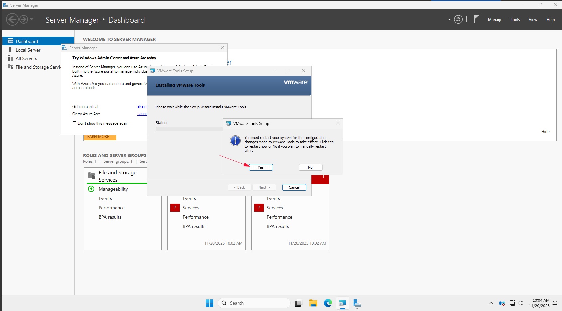Viewport: 562px width, 311px height.
Task: Open File Explorer from taskbar
Action: (x=313, y=303)
